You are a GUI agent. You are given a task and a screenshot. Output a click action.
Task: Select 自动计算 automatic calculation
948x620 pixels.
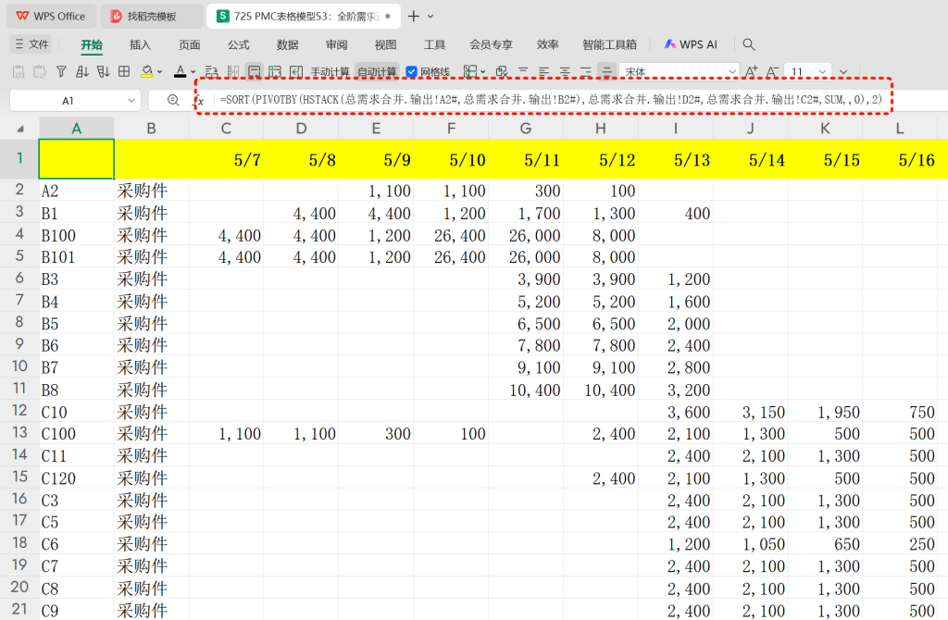pos(376,72)
